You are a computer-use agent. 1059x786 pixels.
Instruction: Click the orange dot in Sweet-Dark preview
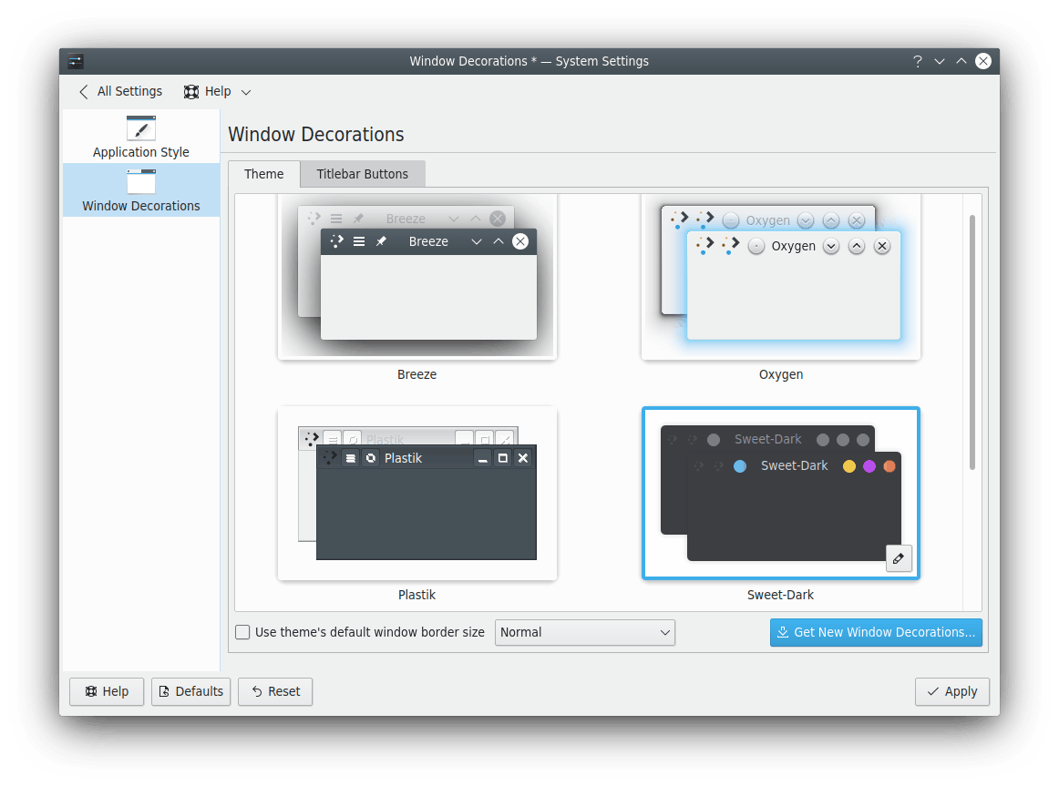point(889,466)
